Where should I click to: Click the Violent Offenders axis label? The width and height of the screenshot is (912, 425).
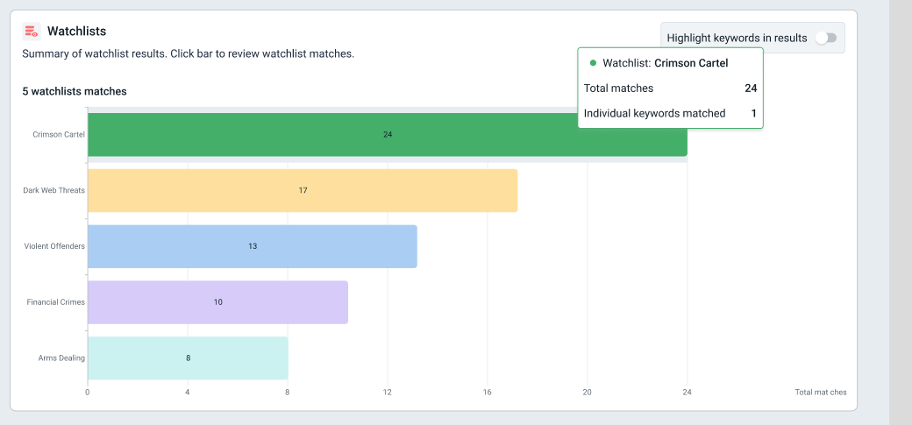54,246
